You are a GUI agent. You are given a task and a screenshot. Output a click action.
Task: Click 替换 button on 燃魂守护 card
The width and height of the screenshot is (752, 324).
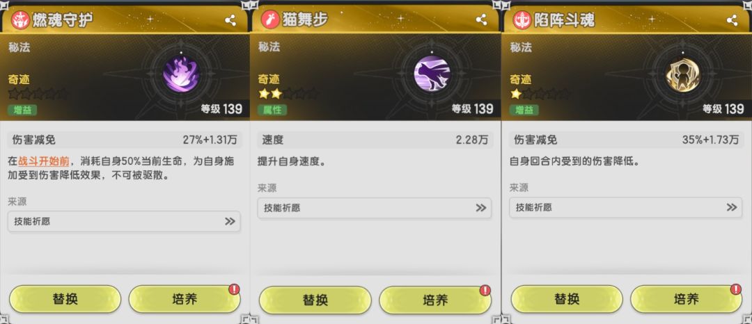(65, 300)
